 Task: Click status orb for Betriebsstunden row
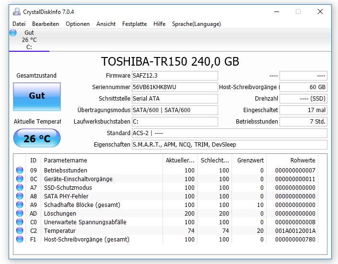tap(20, 170)
